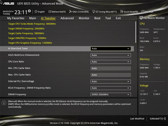Open the Ai Overclock Tuner dropdown
This screenshot has height=126, width=168.
pyautogui.click(x=111, y=49)
